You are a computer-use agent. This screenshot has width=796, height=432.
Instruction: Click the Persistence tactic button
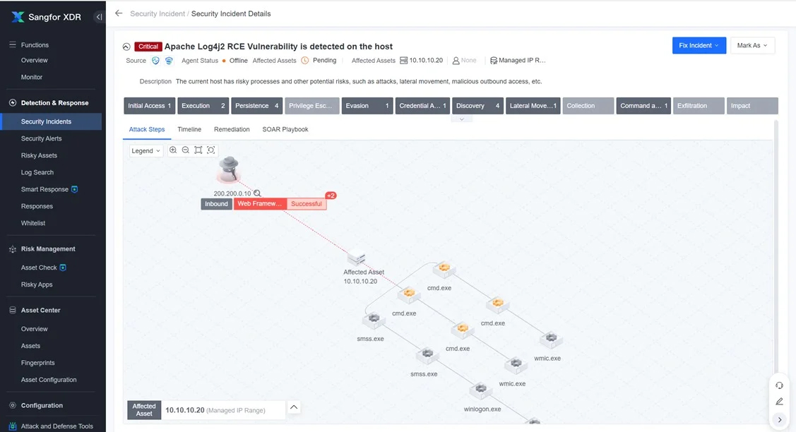258,106
